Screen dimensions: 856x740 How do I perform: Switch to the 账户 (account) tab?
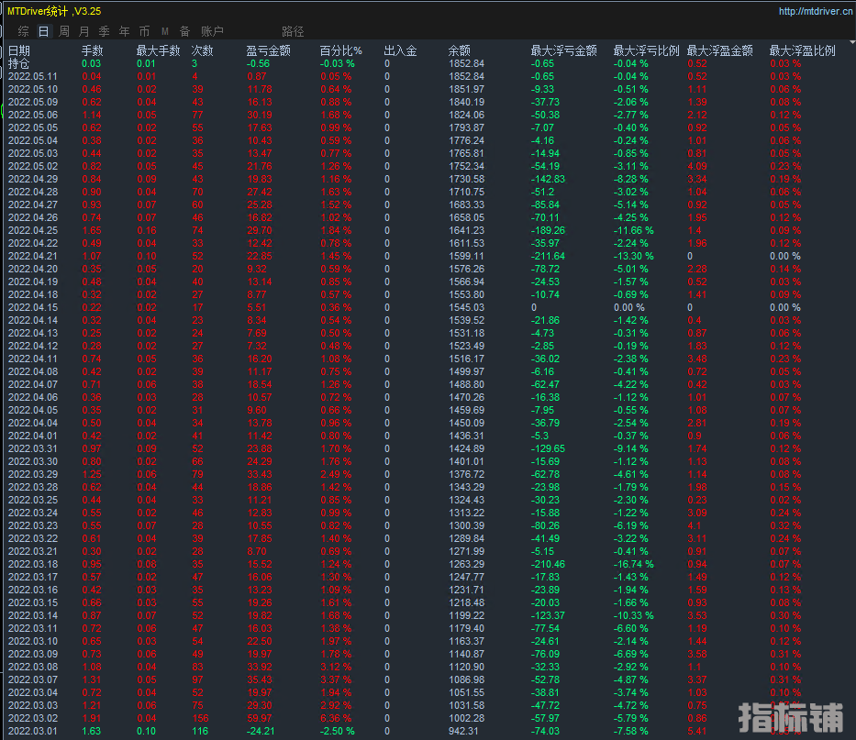[x=212, y=31]
